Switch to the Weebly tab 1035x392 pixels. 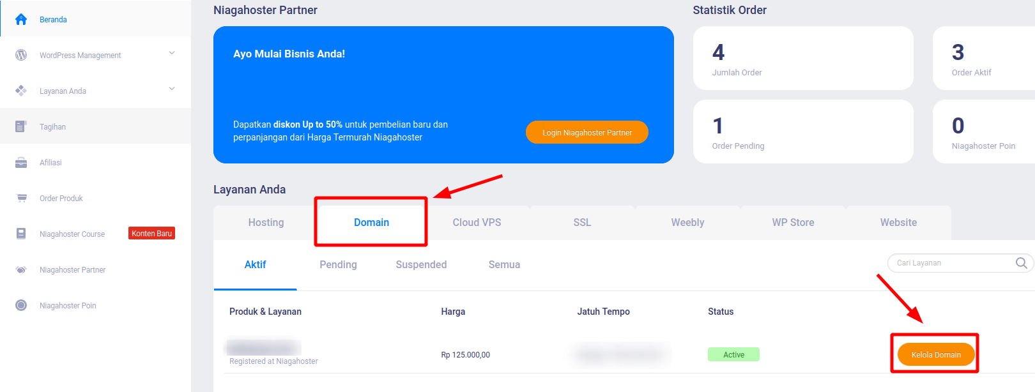point(687,222)
